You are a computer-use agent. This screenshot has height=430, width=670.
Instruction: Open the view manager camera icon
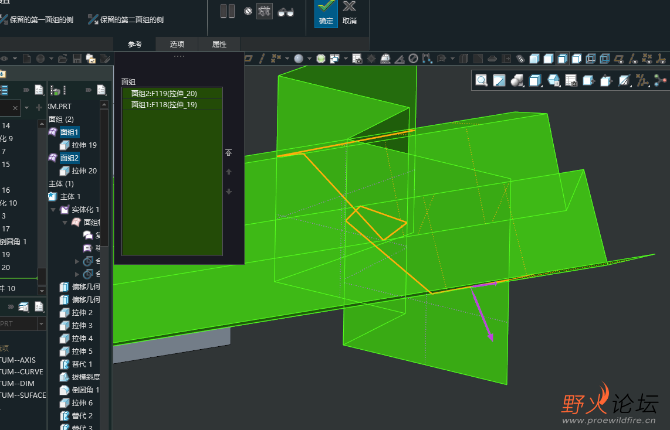(x=571, y=80)
